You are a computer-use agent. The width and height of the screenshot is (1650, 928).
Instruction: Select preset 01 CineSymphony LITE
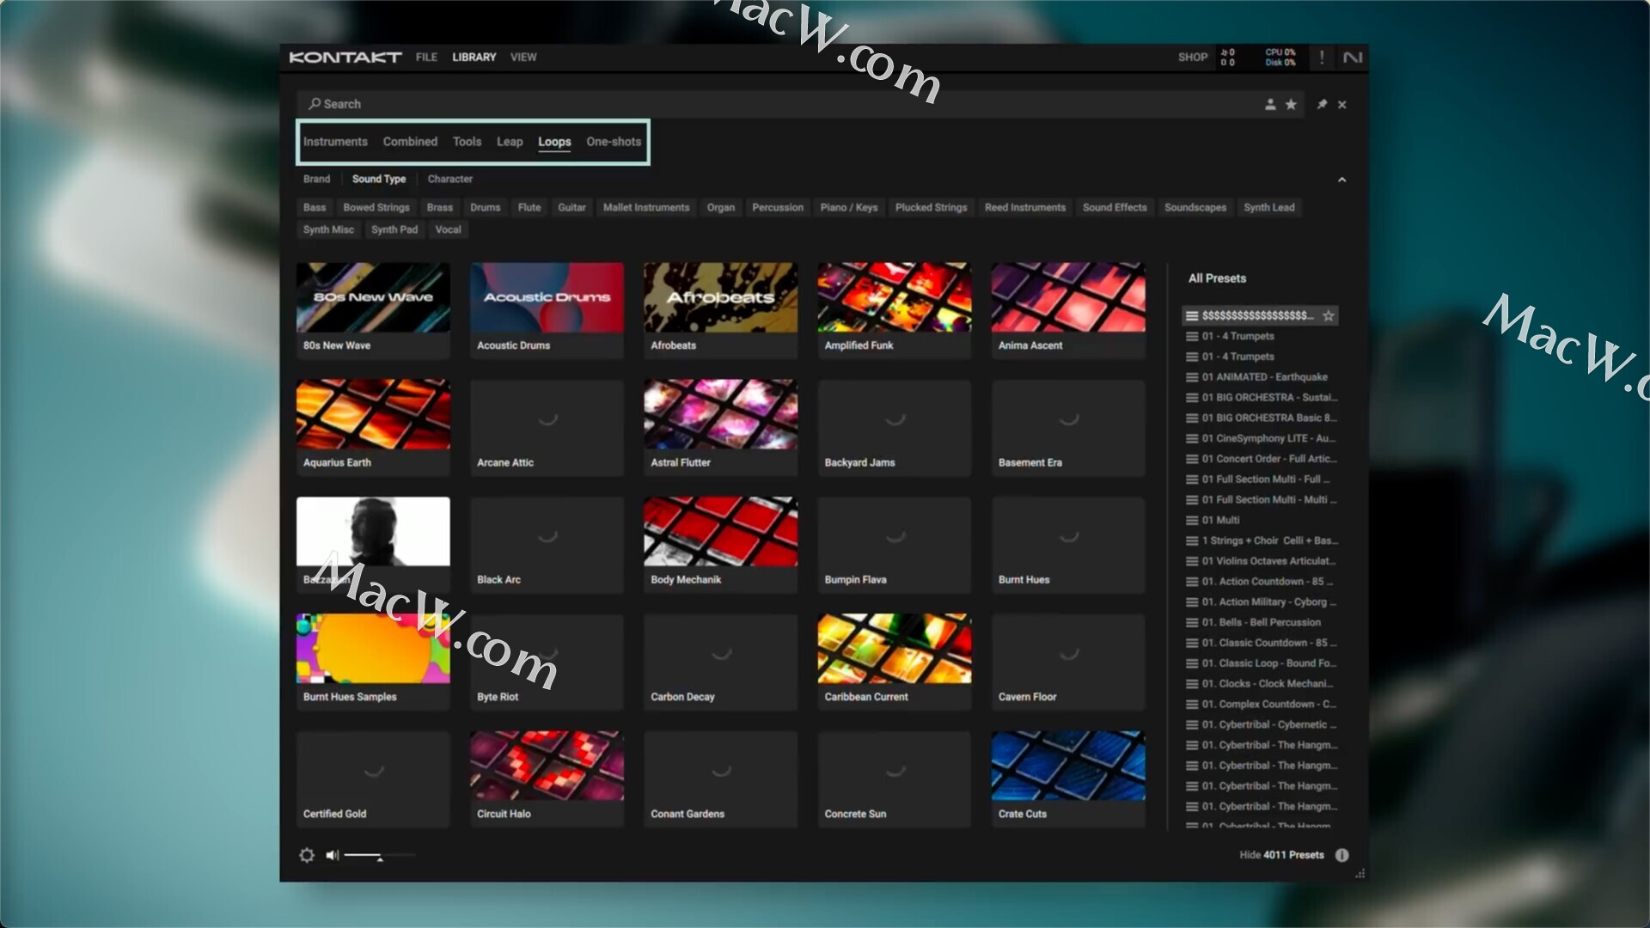[1261, 438]
